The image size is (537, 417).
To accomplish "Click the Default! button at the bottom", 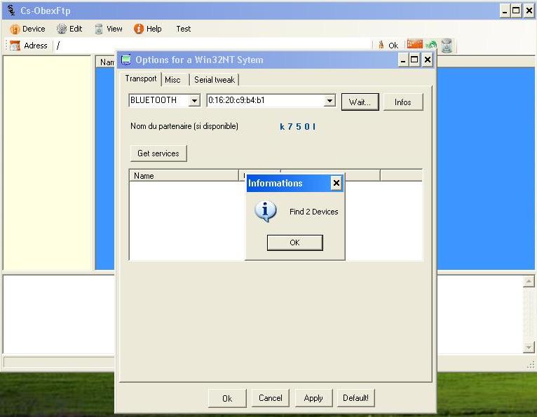I will click(x=356, y=398).
